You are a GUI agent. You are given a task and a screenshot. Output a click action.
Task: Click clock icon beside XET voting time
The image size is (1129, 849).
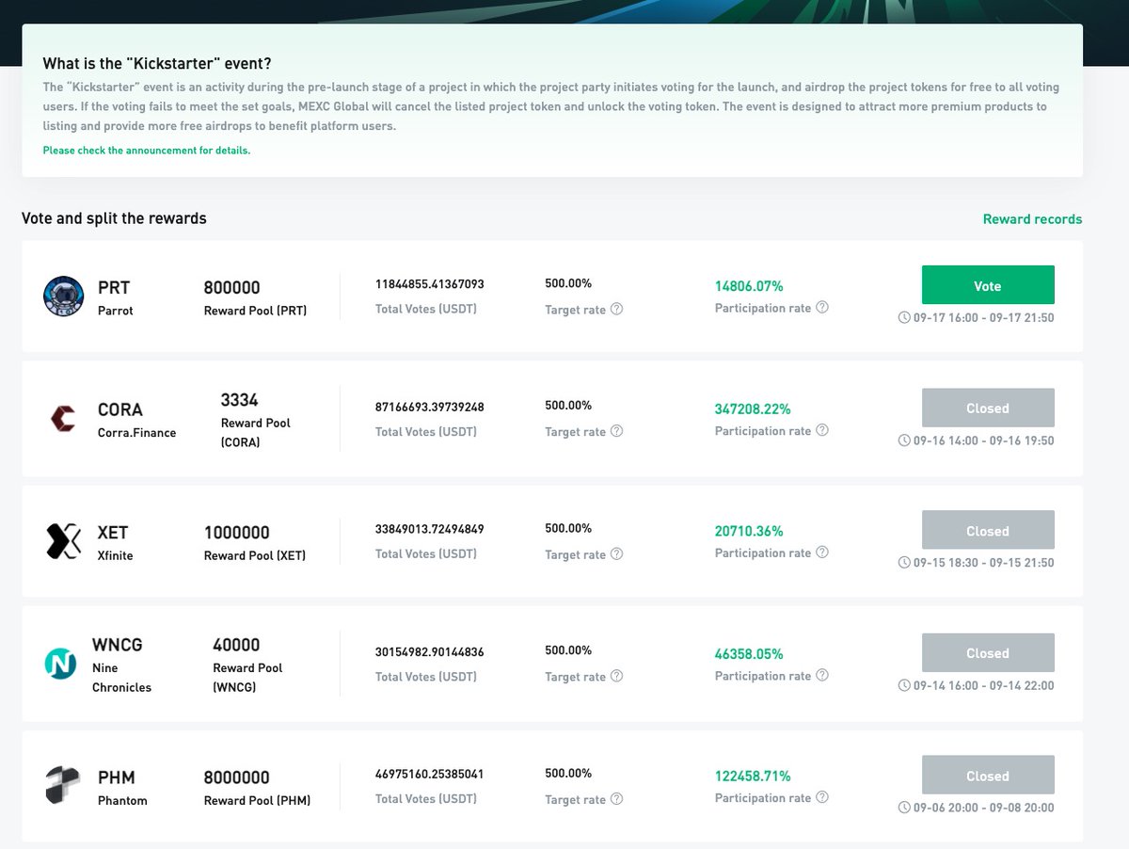pos(904,563)
